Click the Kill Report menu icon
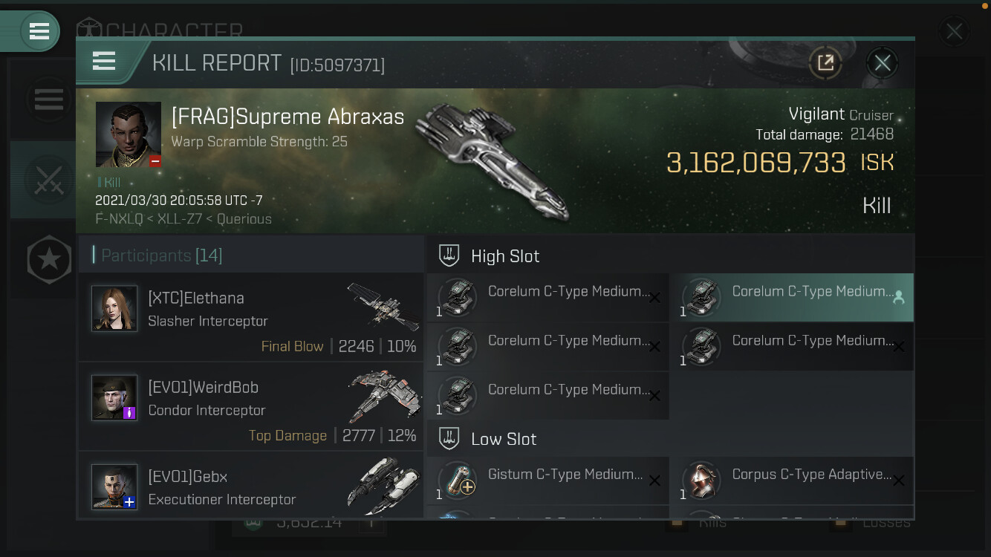Viewport: 991px width, 557px height. (x=104, y=62)
